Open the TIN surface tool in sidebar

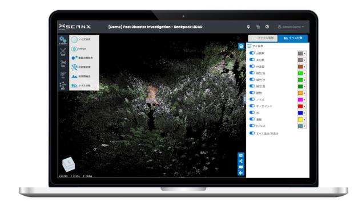tap(63, 75)
